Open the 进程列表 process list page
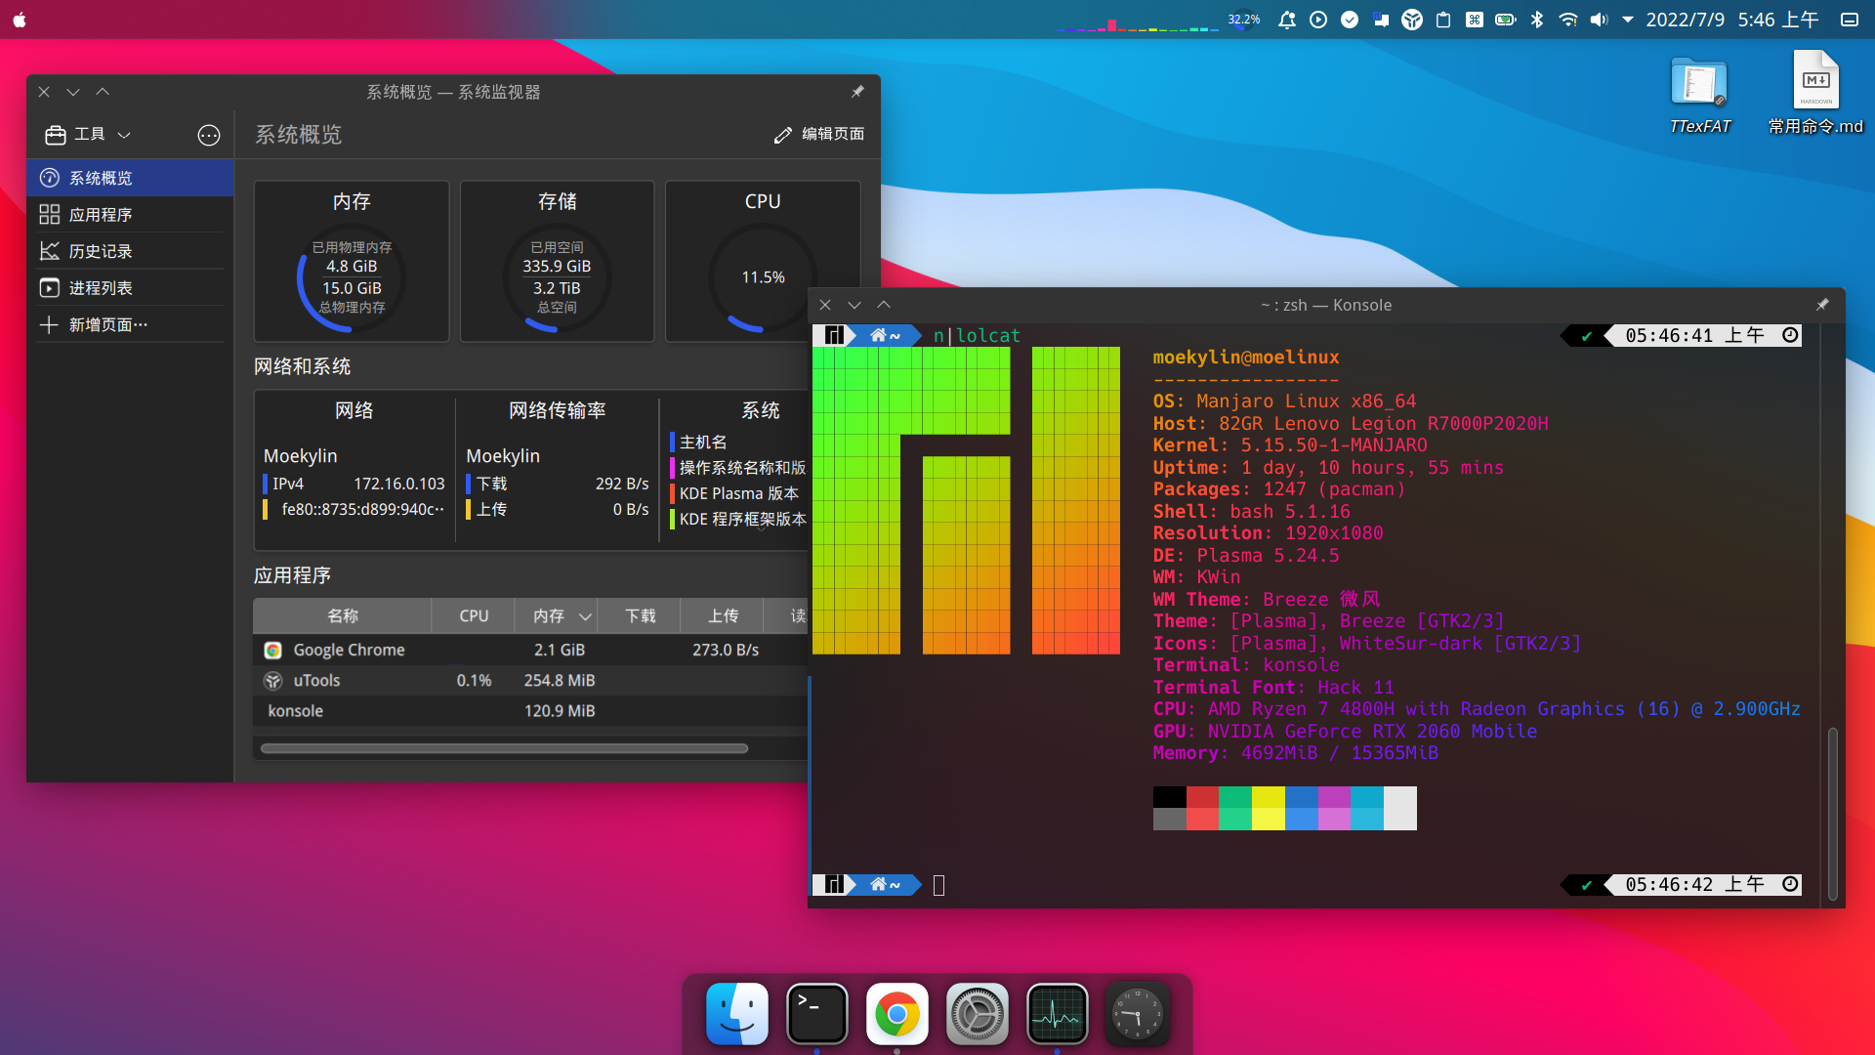This screenshot has height=1055, width=1875. coord(100,288)
